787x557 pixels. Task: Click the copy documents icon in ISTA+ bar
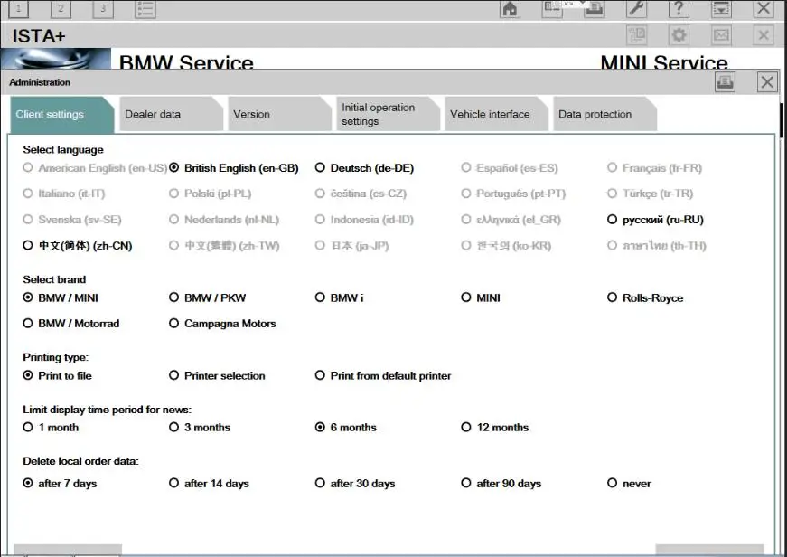click(x=637, y=35)
